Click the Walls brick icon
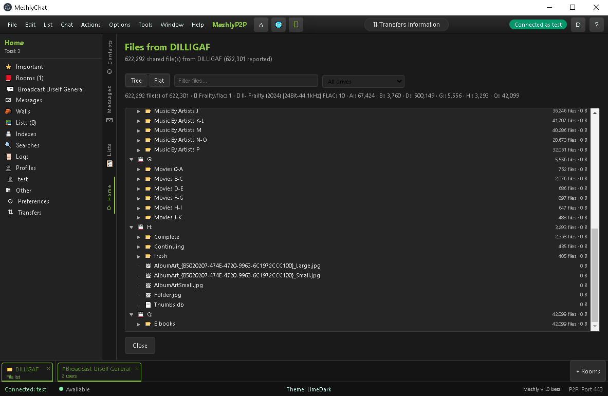The width and height of the screenshot is (608, 396). click(8, 111)
